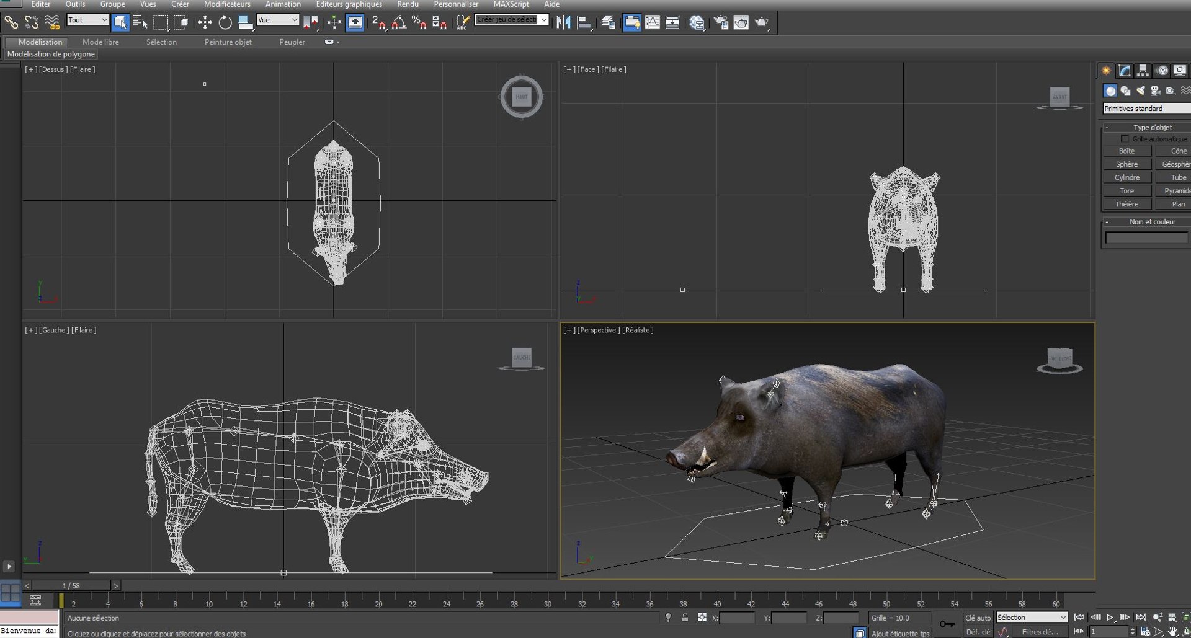This screenshot has height=638, width=1191.
Task: Toggle the 2D/3D Snaps icon
Action: pos(378,22)
